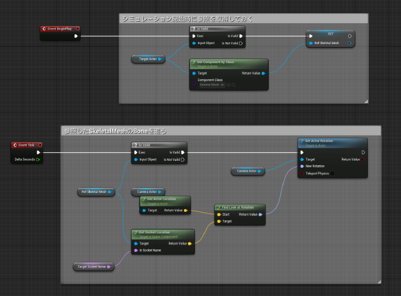The width and height of the screenshot is (401, 296).
Task: Click the SET node blue output pin
Action: pyautogui.click(x=349, y=43)
